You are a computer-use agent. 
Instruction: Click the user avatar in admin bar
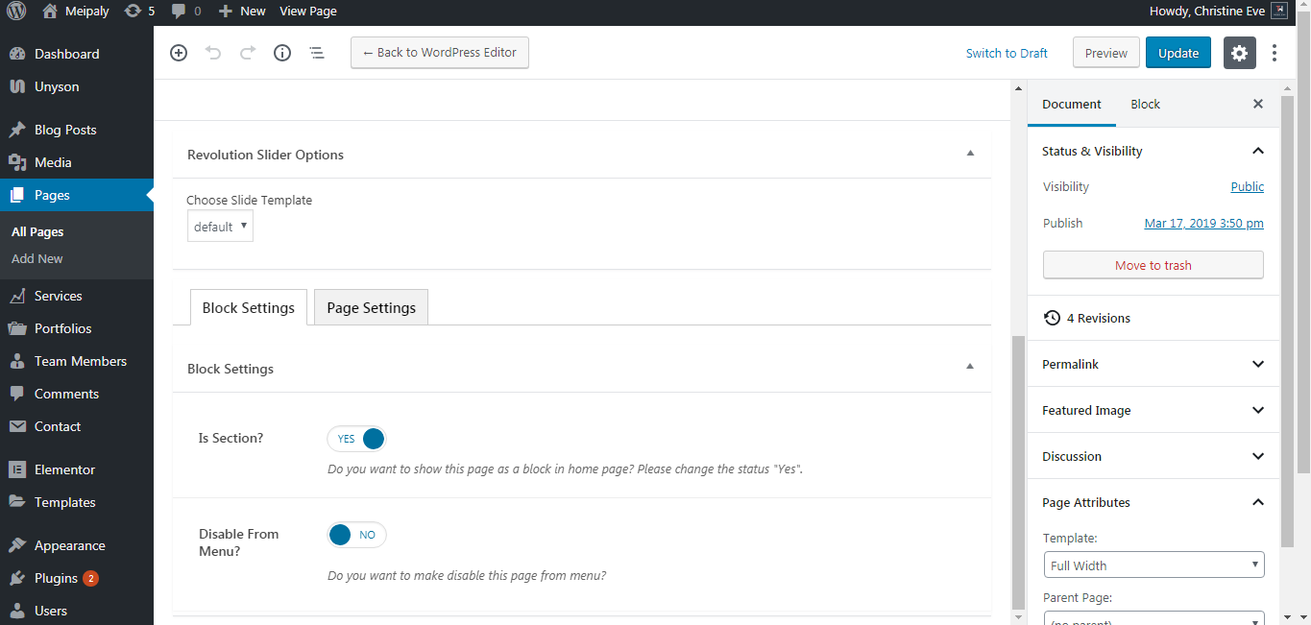pos(1278,12)
